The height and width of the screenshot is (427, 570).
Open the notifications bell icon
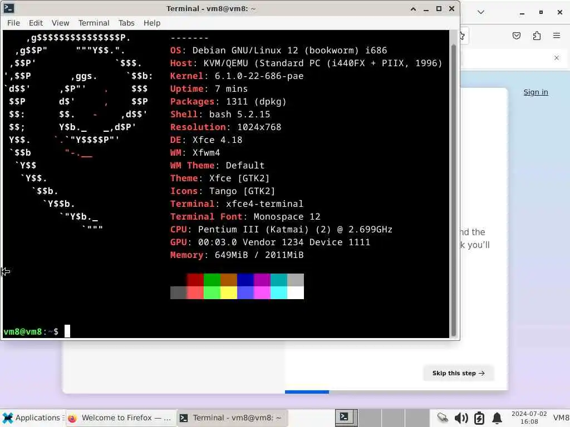coord(497,418)
